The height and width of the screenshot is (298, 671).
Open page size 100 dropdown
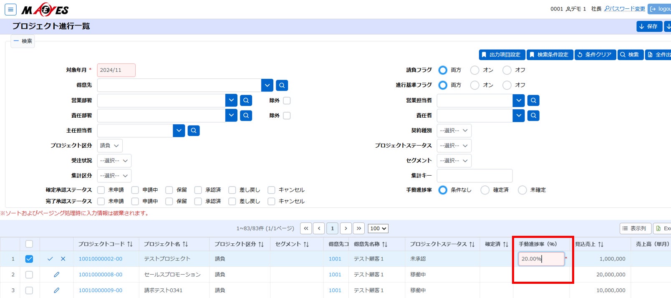(x=378, y=228)
